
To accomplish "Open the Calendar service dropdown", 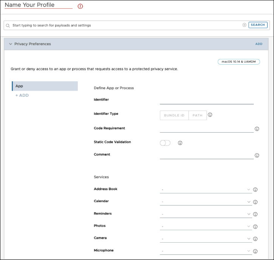I will 206,202.
